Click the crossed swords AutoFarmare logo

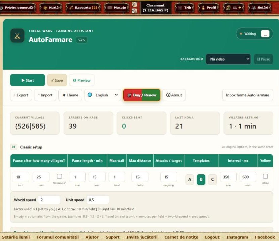coord(17,36)
